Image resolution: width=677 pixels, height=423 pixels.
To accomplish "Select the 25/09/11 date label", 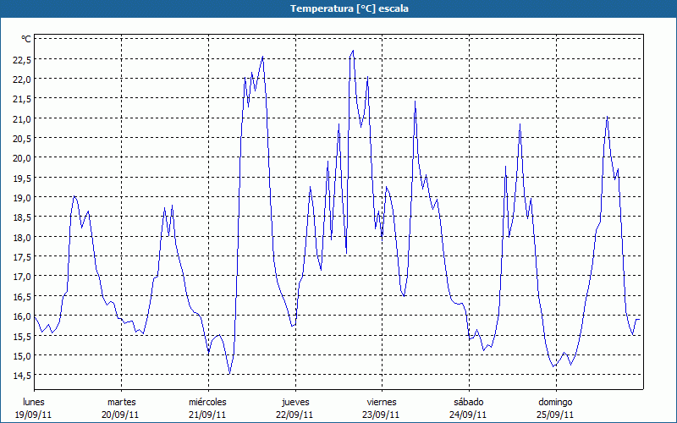I will pos(555,415).
